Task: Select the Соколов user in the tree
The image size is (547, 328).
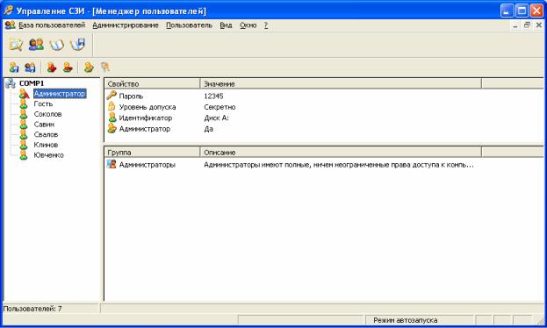Action: [47, 114]
